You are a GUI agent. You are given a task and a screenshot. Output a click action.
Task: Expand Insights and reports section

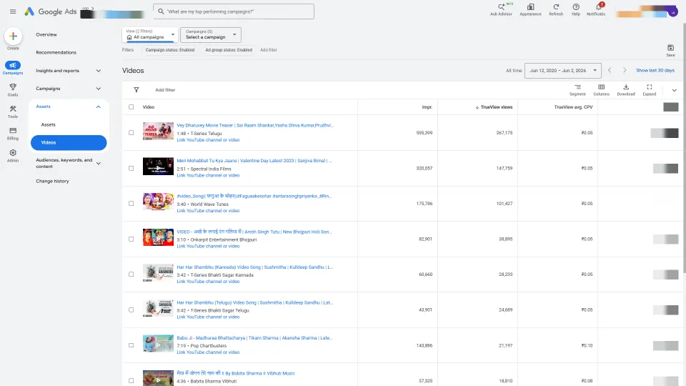point(99,71)
